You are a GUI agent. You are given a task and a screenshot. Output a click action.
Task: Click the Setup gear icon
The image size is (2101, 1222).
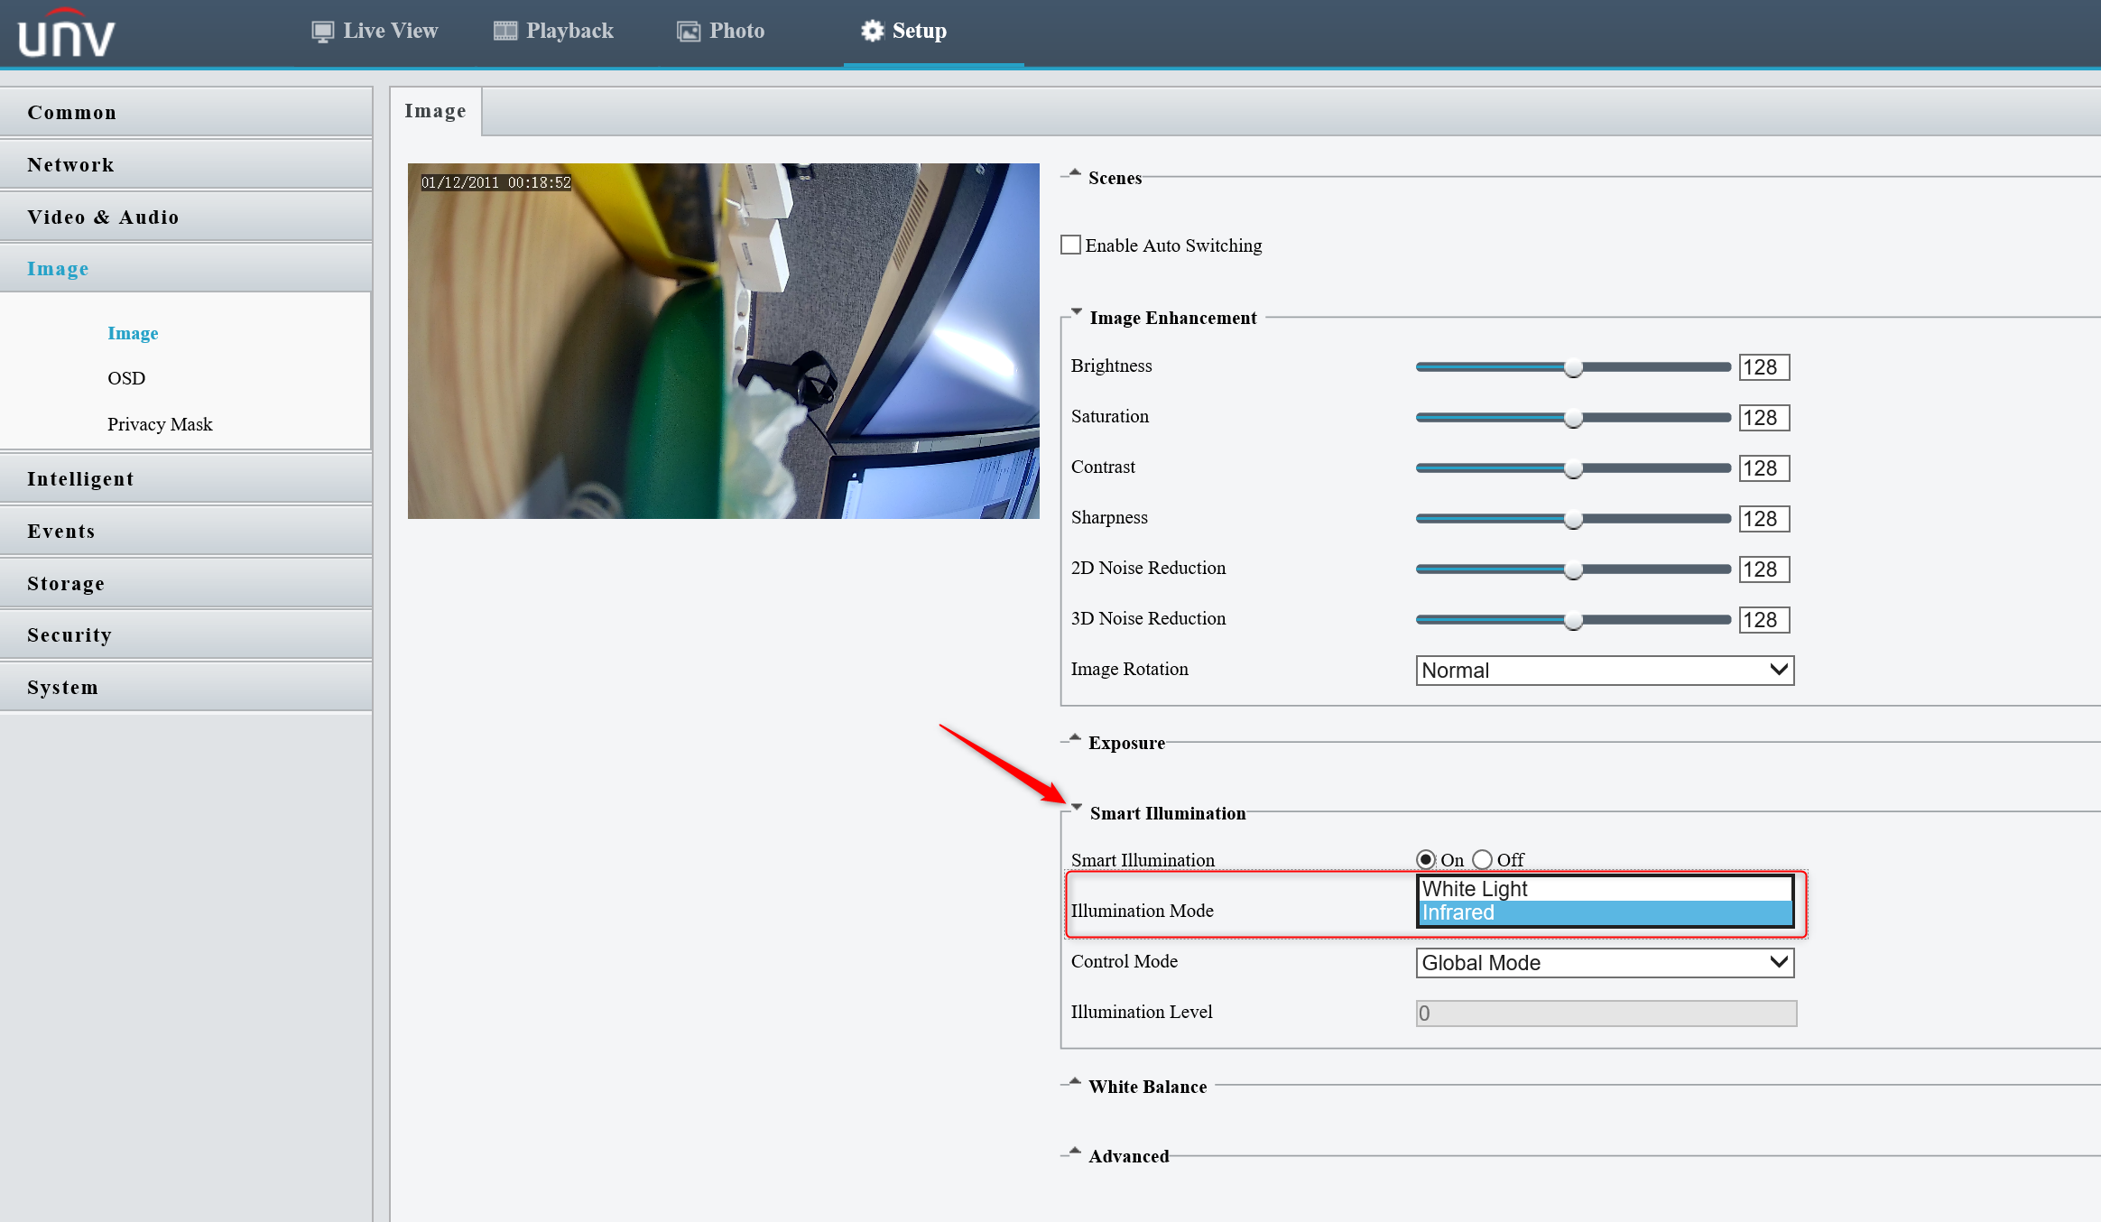click(x=872, y=31)
